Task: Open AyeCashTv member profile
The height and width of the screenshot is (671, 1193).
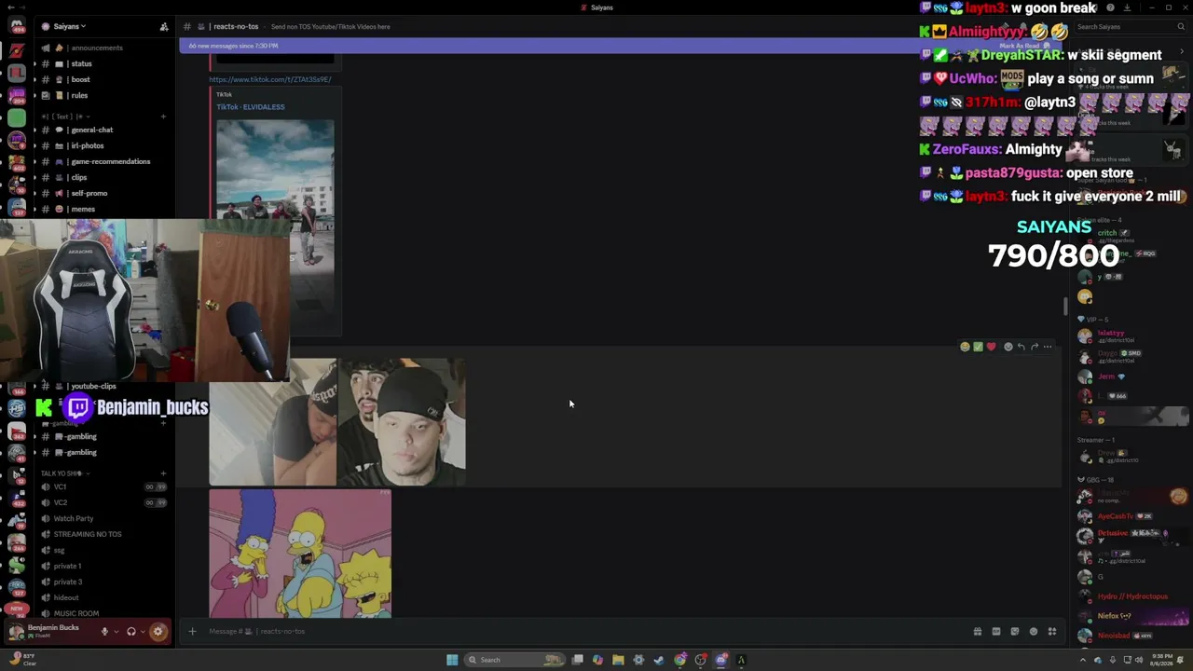Action: [x=1132, y=516]
